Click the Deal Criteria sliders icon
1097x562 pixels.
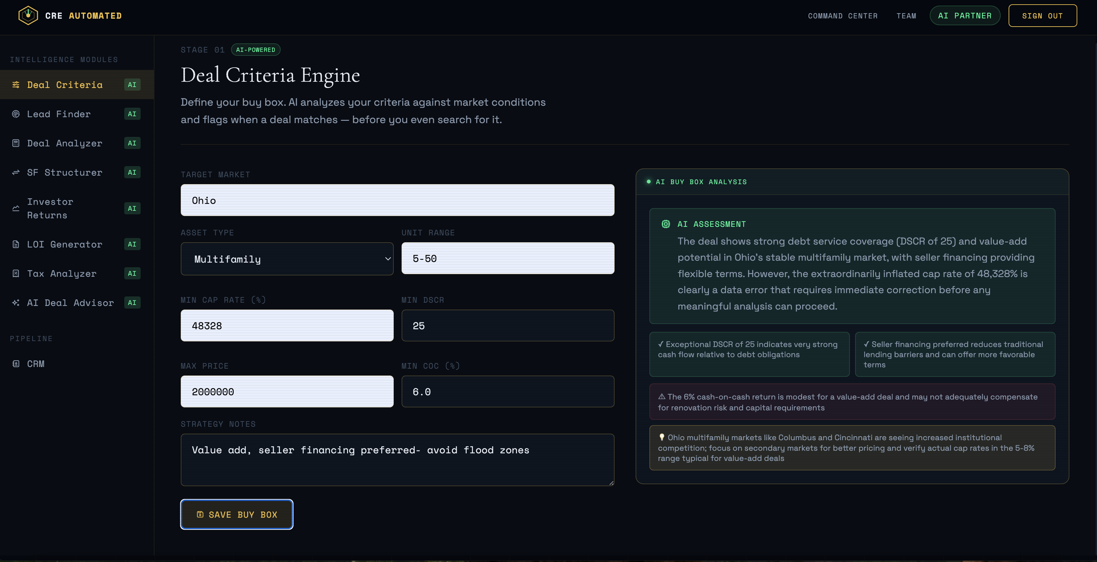pyautogui.click(x=16, y=85)
